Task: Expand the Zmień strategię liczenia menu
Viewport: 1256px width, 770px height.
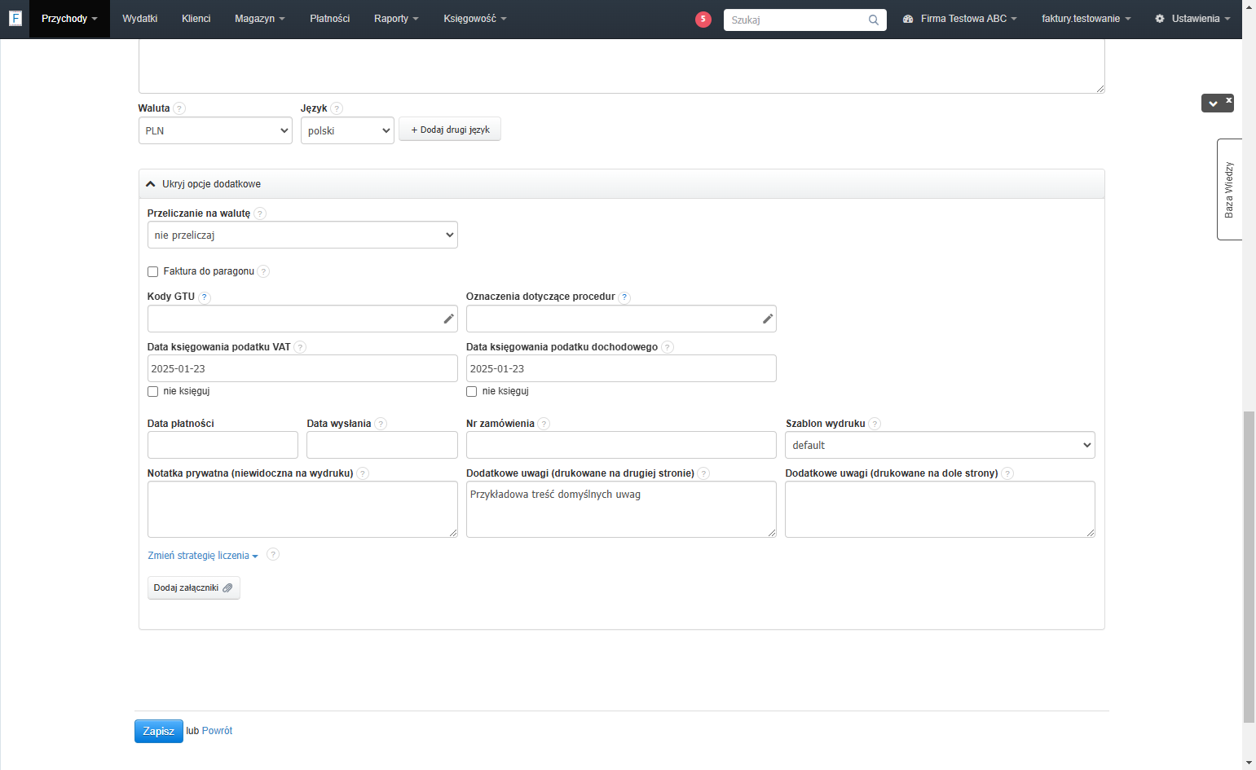Action: click(x=202, y=556)
